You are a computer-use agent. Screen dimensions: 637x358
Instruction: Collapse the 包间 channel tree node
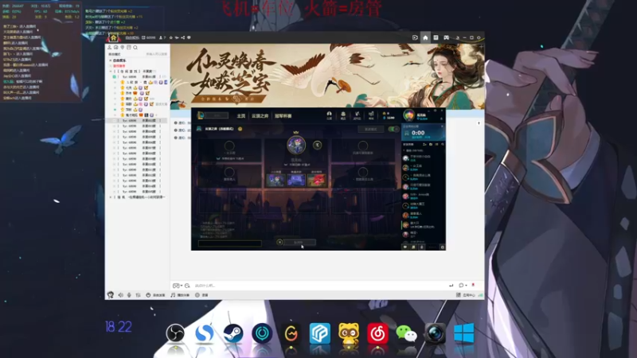[111, 72]
